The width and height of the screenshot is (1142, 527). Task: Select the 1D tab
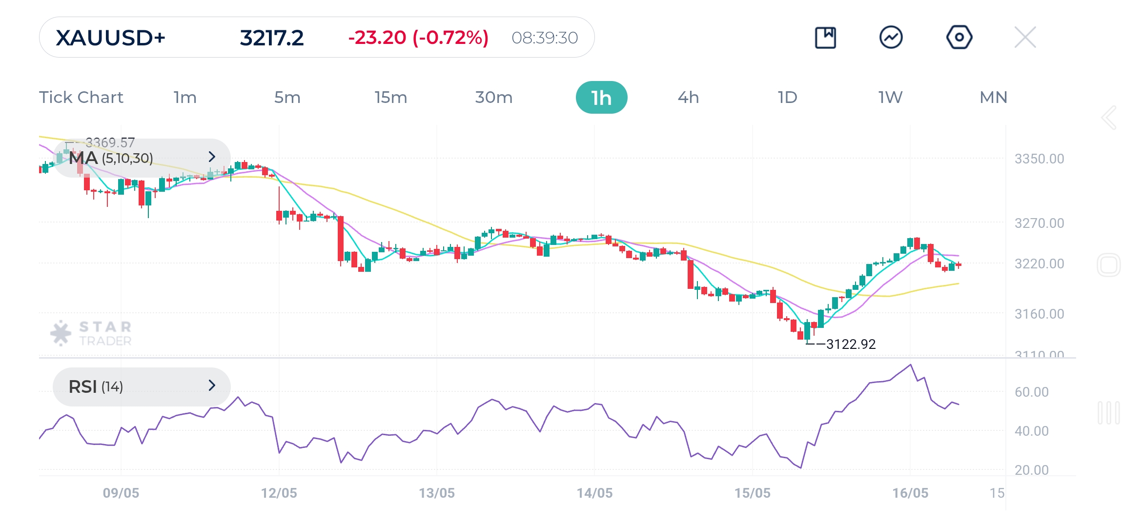tap(787, 97)
